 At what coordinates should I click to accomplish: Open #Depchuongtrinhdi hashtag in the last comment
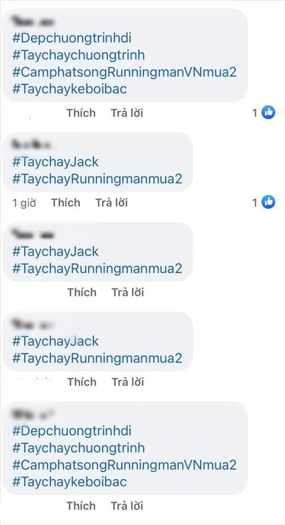point(72,430)
